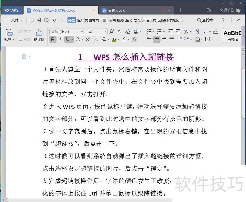Toggle Italic formatting
Image resolution: width=246 pixels, height=202 pixels.
point(60,39)
